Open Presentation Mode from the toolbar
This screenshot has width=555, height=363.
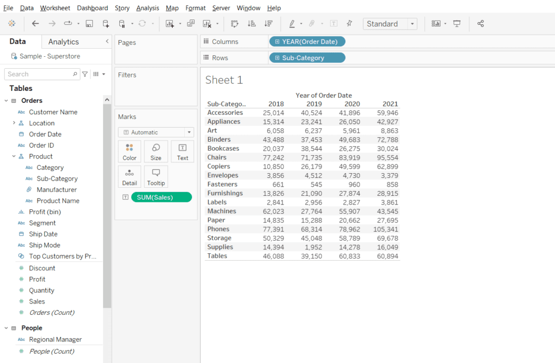coord(458,24)
